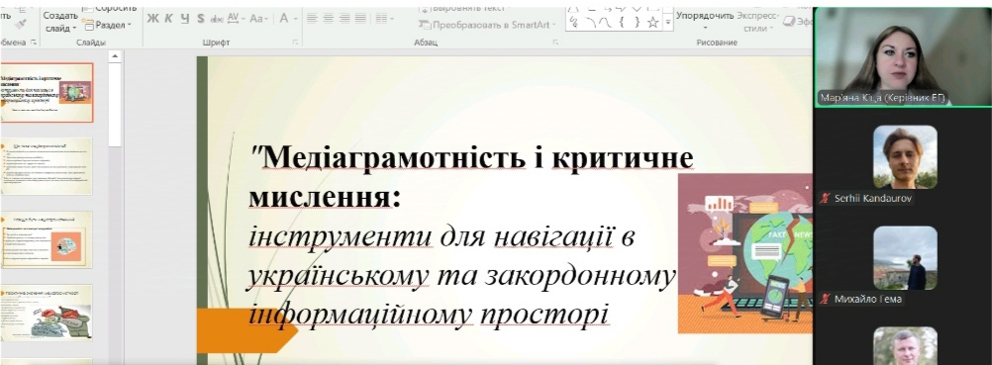Screen dimensions: 992x365
Task: Expand the shapes gallery More arrow
Action: [667, 23]
